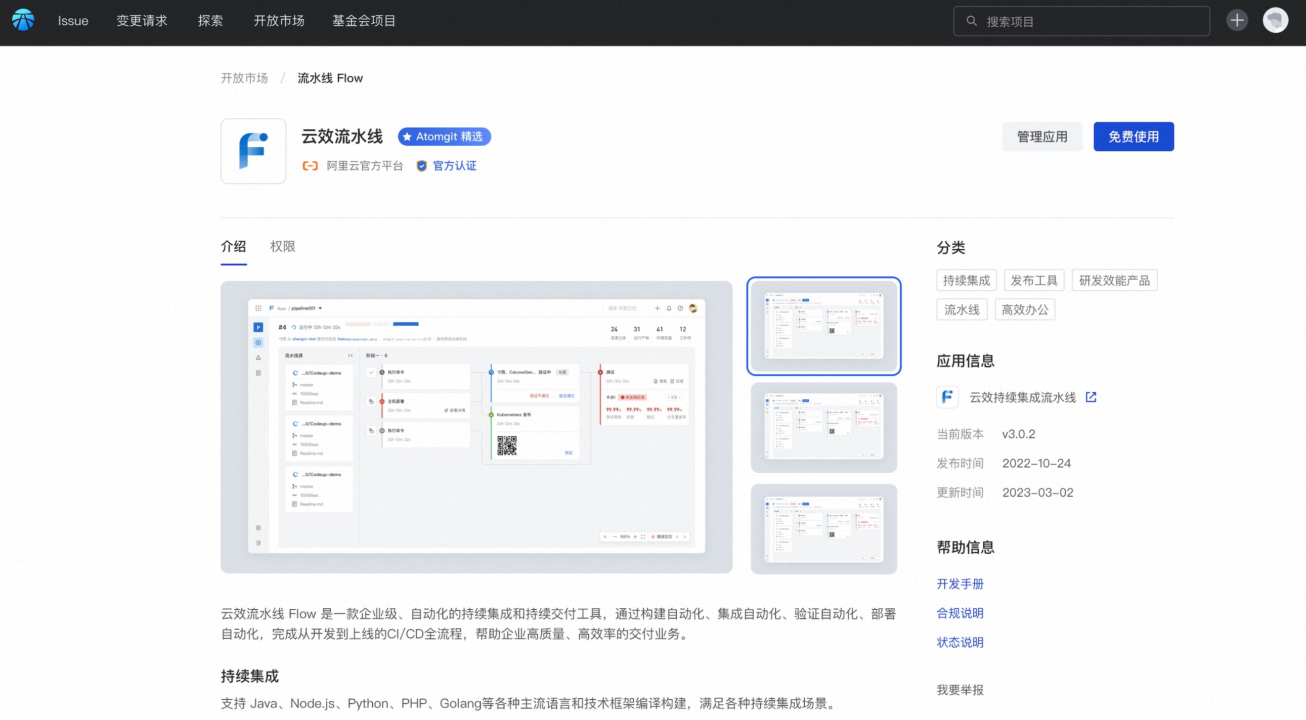Click the Atomgit 精选 badge text

coord(450,137)
